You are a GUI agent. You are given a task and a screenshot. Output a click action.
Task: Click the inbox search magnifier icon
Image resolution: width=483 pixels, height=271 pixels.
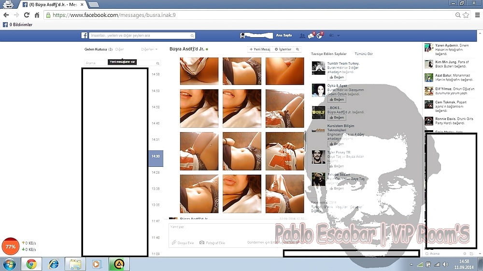[158, 63]
